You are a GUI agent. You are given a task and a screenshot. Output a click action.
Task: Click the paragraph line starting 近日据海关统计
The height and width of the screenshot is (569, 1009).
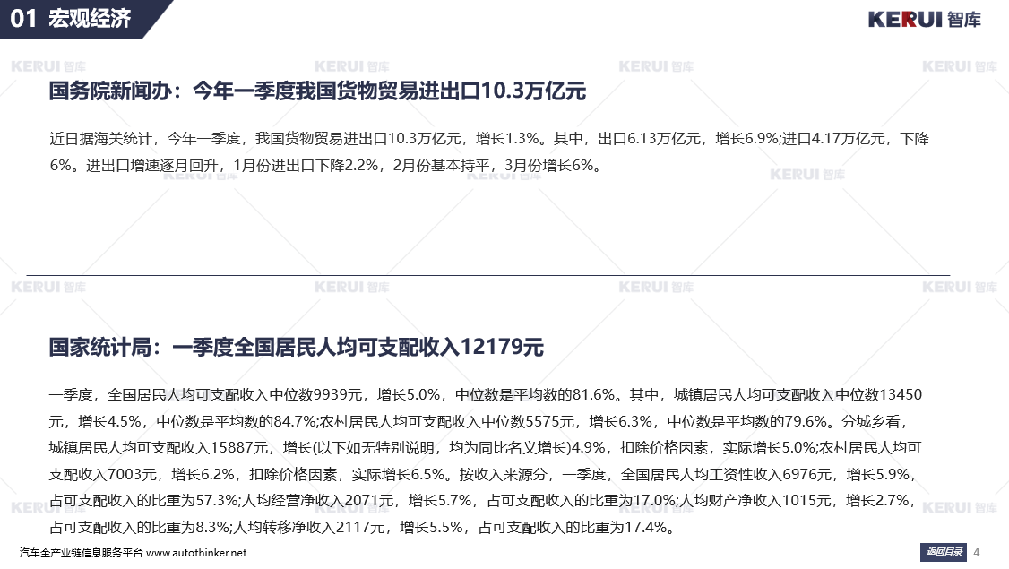click(x=489, y=139)
